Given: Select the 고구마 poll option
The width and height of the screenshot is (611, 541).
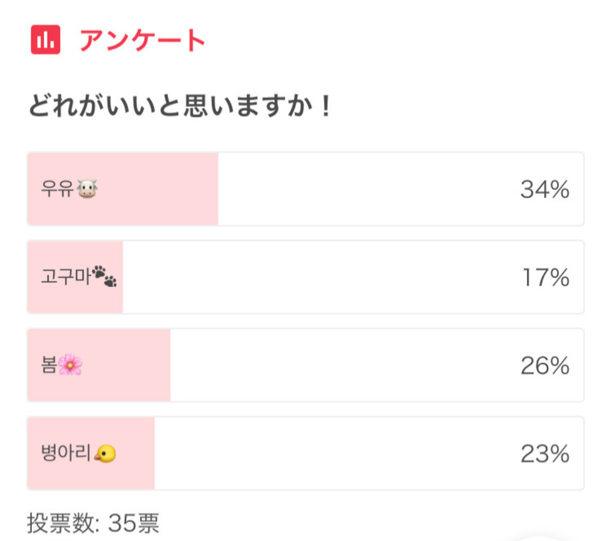Looking at the screenshot, I should pos(305,277).
